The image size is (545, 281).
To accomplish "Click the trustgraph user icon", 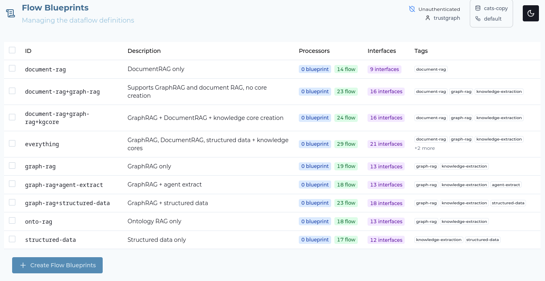I will pyautogui.click(x=428, y=18).
